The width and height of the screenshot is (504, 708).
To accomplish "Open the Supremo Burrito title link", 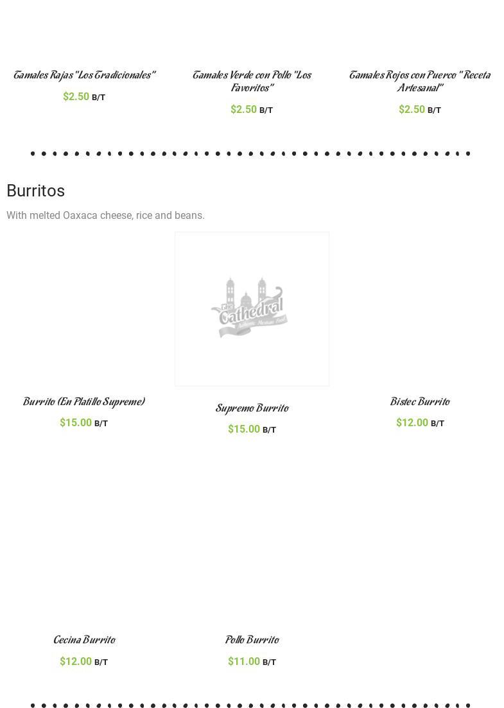I will point(252,409).
